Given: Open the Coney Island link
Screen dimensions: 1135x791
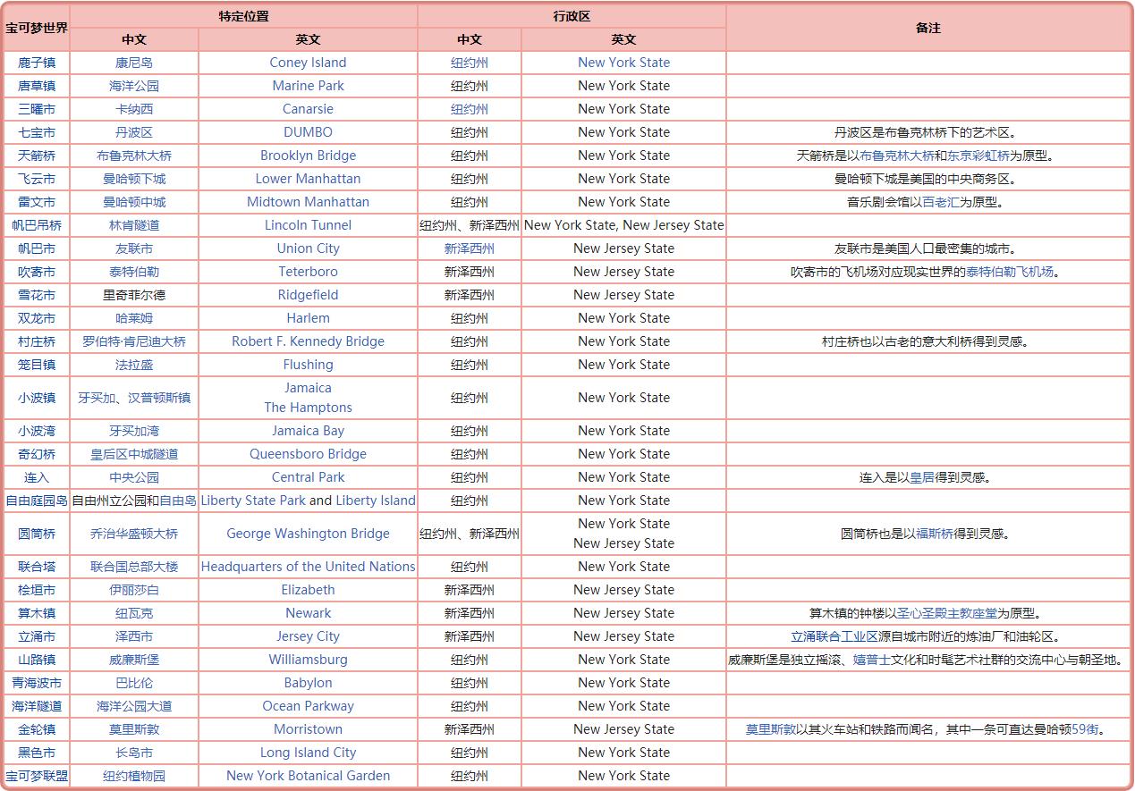Looking at the screenshot, I should 308,63.
